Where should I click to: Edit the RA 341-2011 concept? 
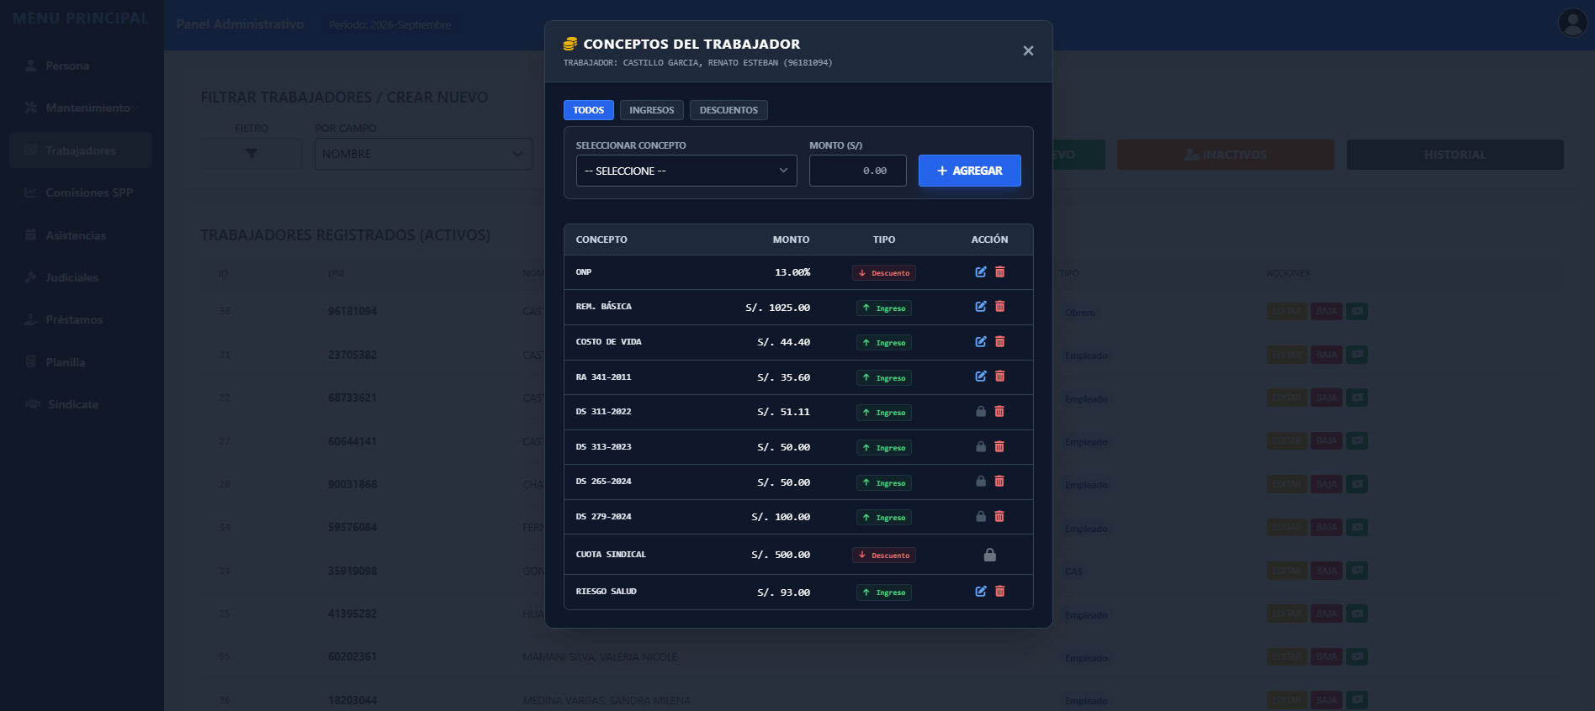(980, 377)
